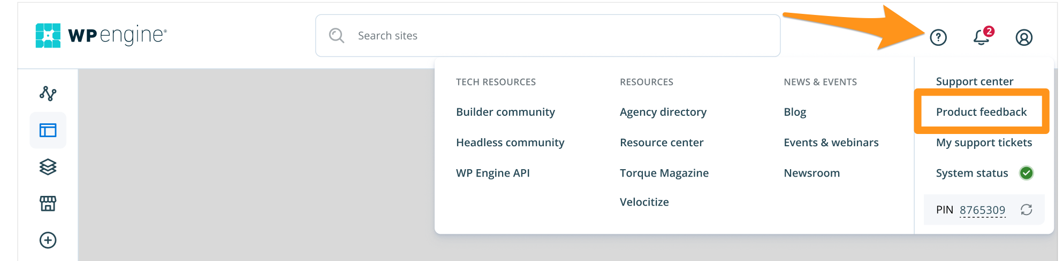
Task: Click the plus circle sidebar icon
Action: [x=48, y=240]
